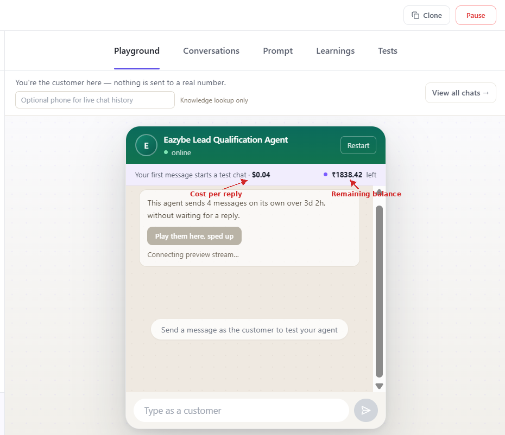Send message with the paper plane icon
Viewport: 505px width, 435px height.
[365, 410]
